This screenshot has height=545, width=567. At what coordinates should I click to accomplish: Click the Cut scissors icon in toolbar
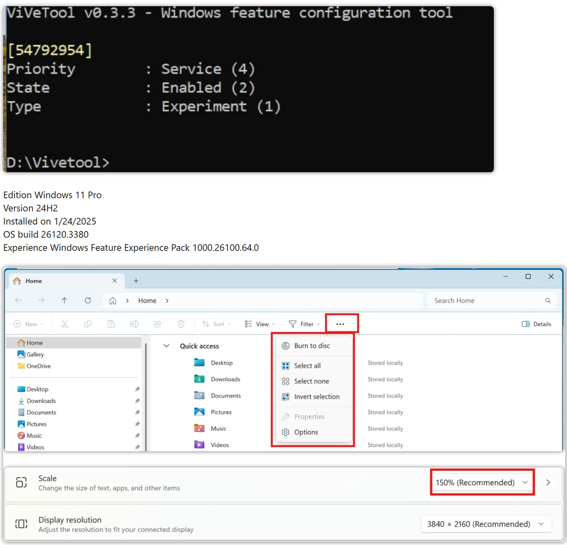point(64,324)
